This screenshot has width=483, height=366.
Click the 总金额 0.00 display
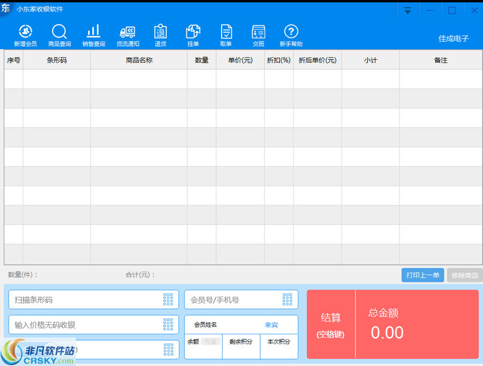coord(417,324)
